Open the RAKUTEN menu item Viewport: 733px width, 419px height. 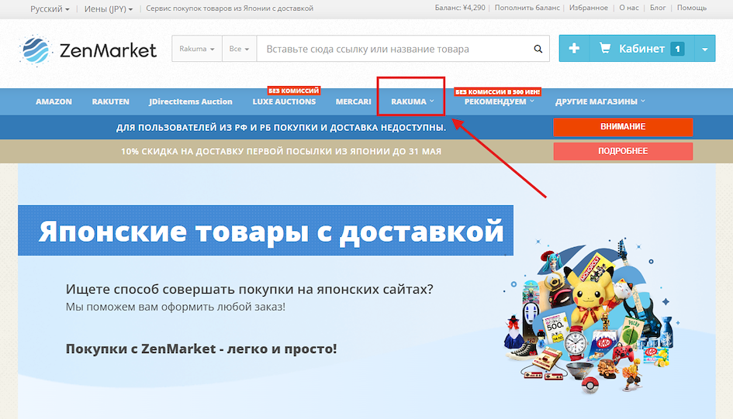[110, 101]
